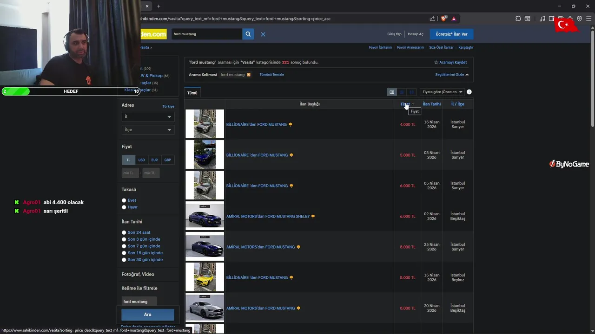Image resolution: width=595 pixels, height=334 pixels.
Task: Select Son 24 saat filter
Action: pos(124,232)
